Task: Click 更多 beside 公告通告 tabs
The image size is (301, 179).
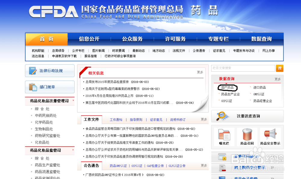Action: click(204, 165)
